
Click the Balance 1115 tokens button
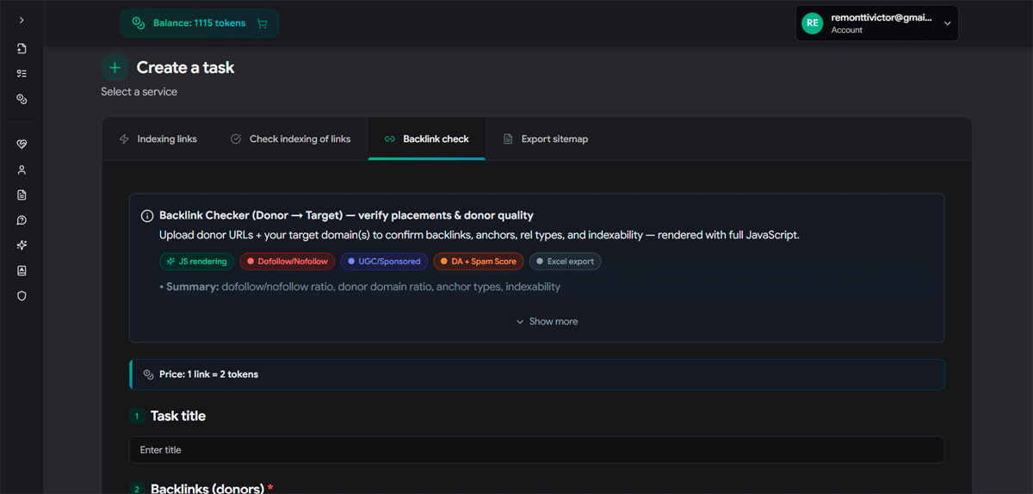click(199, 23)
